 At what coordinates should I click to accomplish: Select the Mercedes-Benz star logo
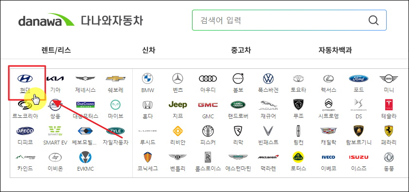[x=178, y=79]
